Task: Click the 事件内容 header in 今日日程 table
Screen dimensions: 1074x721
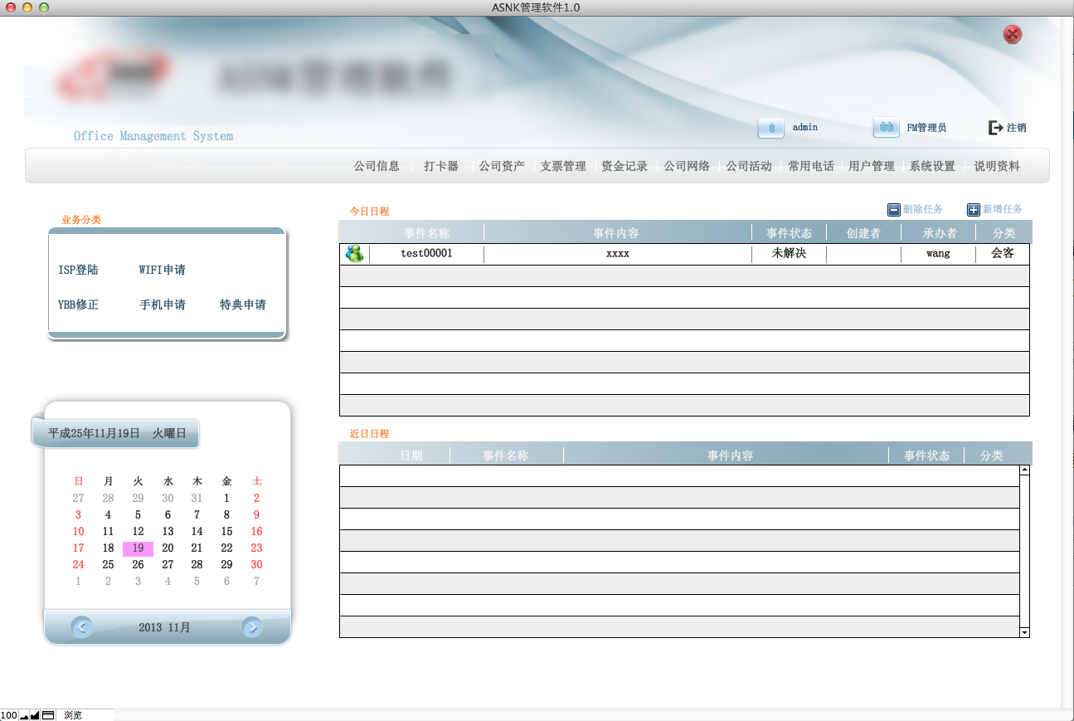Action: 616,233
